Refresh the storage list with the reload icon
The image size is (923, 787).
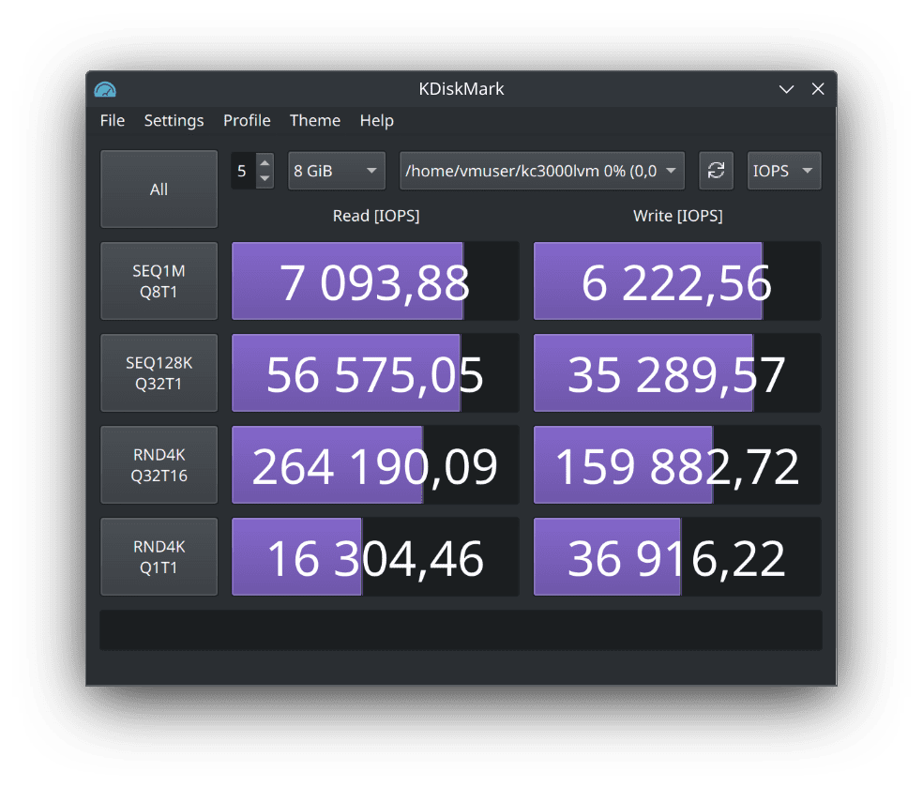tap(716, 171)
